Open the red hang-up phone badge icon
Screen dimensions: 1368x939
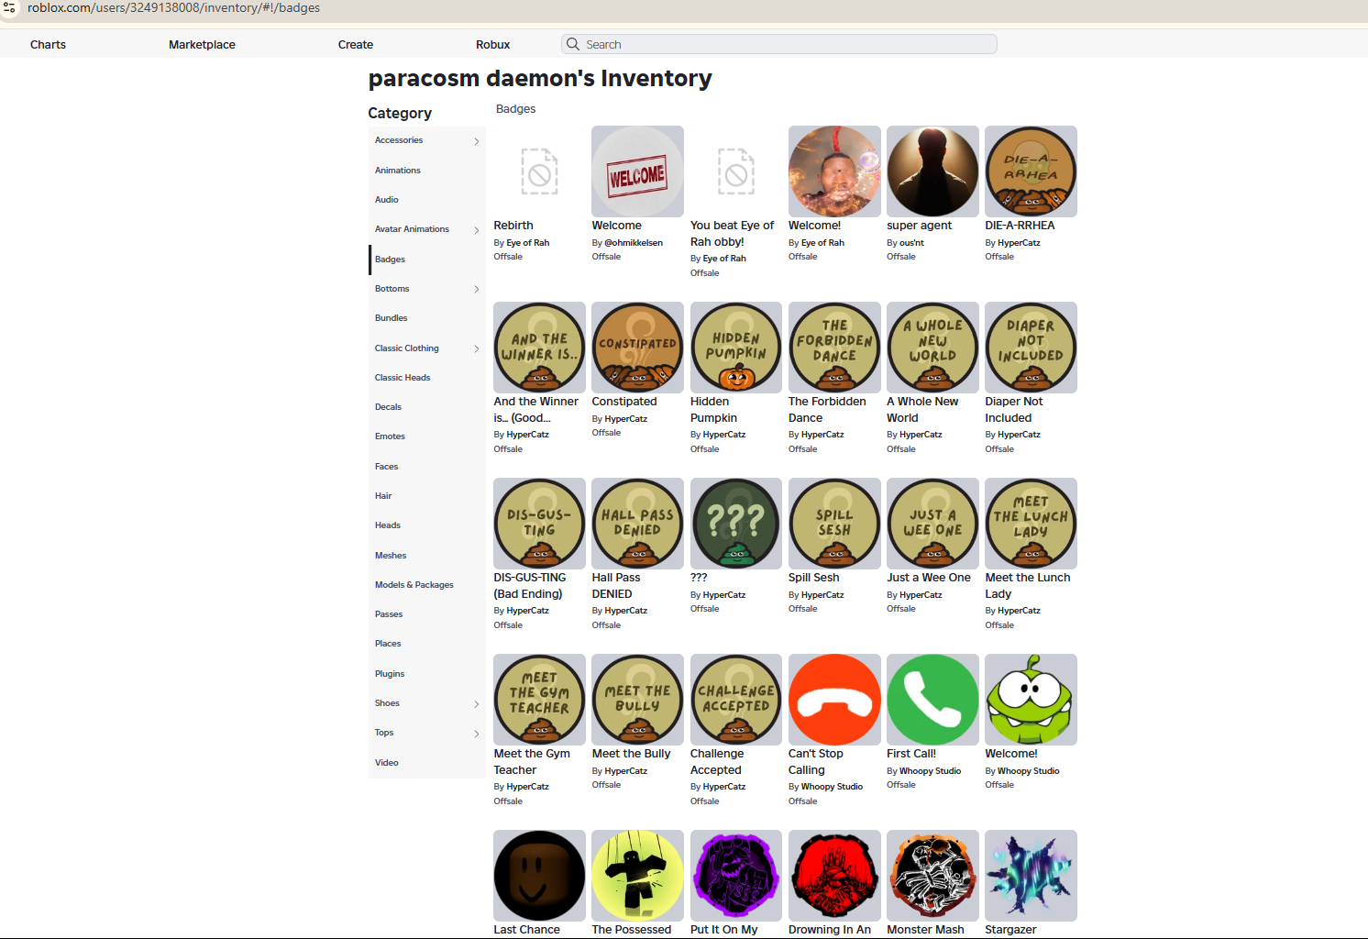click(834, 700)
